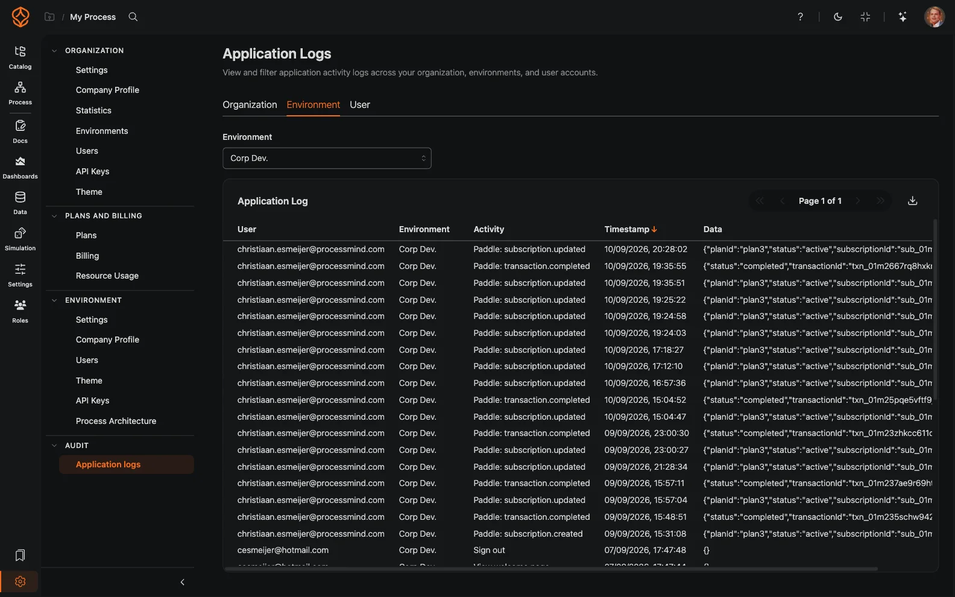The width and height of the screenshot is (955, 597).
Task: Click the folder icon in breadcrumb
Action: click(49, 17)
